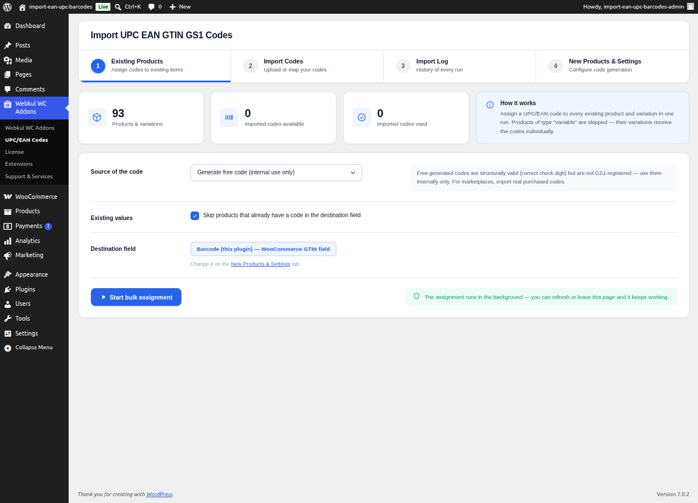Viewport: 698px width, 503px height.
Task: Click the Products archive icon
Action: point(7,211)
